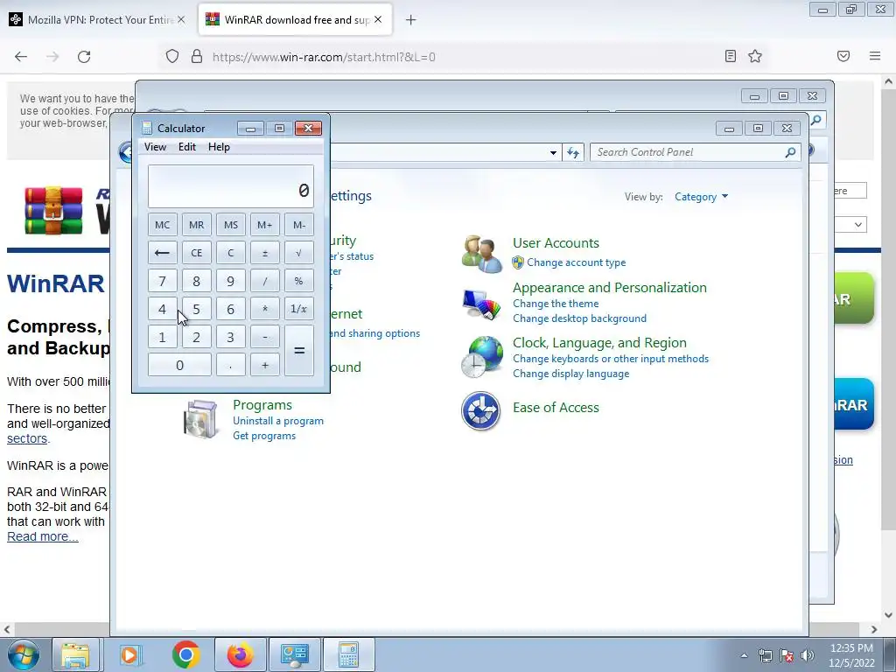The width and height of the screenshot is (896, 672).
Task: Click digit 9 on the Calculator
Action: [x=231, y=281]
